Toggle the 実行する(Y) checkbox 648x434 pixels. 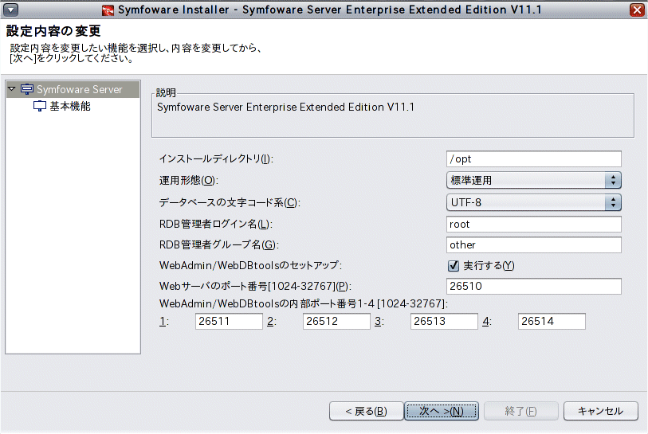coord(454,265)
